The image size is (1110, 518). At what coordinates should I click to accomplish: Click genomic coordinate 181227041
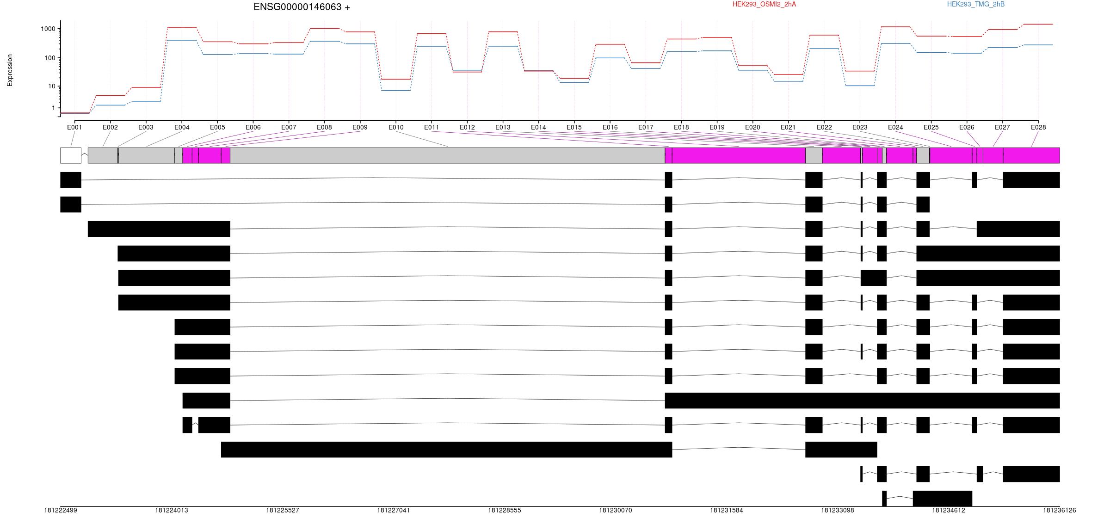coord(394,511)
